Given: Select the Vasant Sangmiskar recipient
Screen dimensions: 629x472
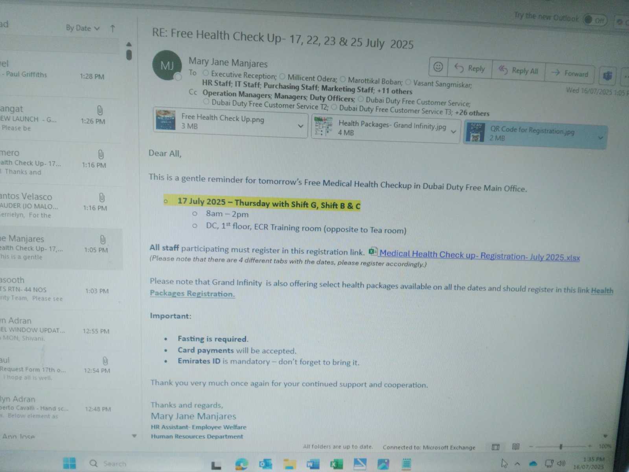Looking at the screenshot, I should [442, 84].
